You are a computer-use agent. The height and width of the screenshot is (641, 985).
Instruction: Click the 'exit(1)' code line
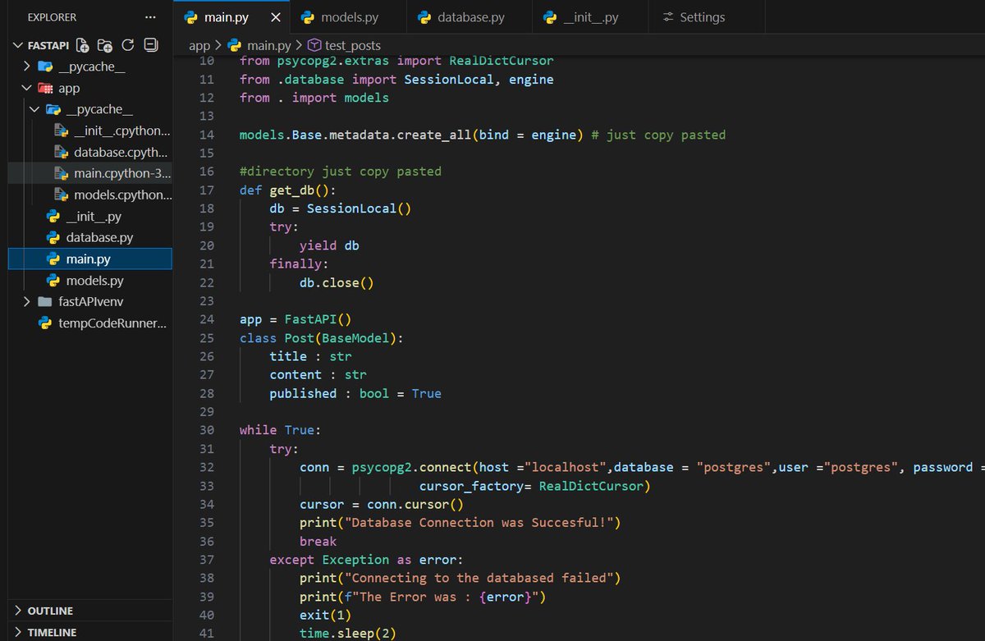(x=325, y=615)
